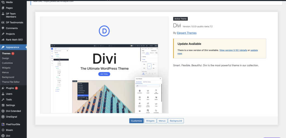This screenshot has width=286, height=138.
Task: Open the Divi circle icon in sidebar
Action: (3, 136)
